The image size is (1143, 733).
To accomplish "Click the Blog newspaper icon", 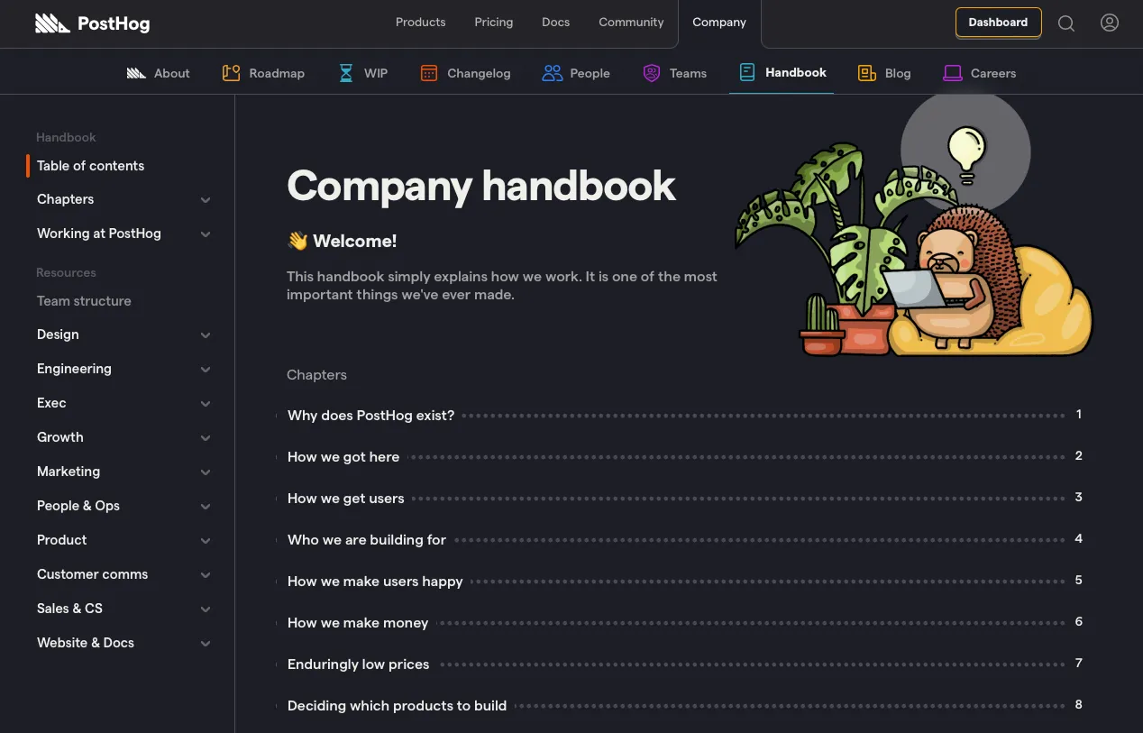I will tap(866, 73).
